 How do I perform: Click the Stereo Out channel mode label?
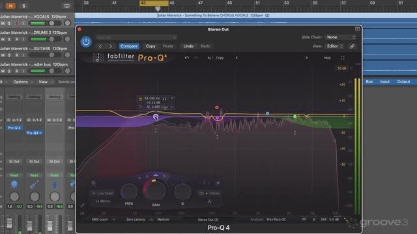[x=208, y=220]
